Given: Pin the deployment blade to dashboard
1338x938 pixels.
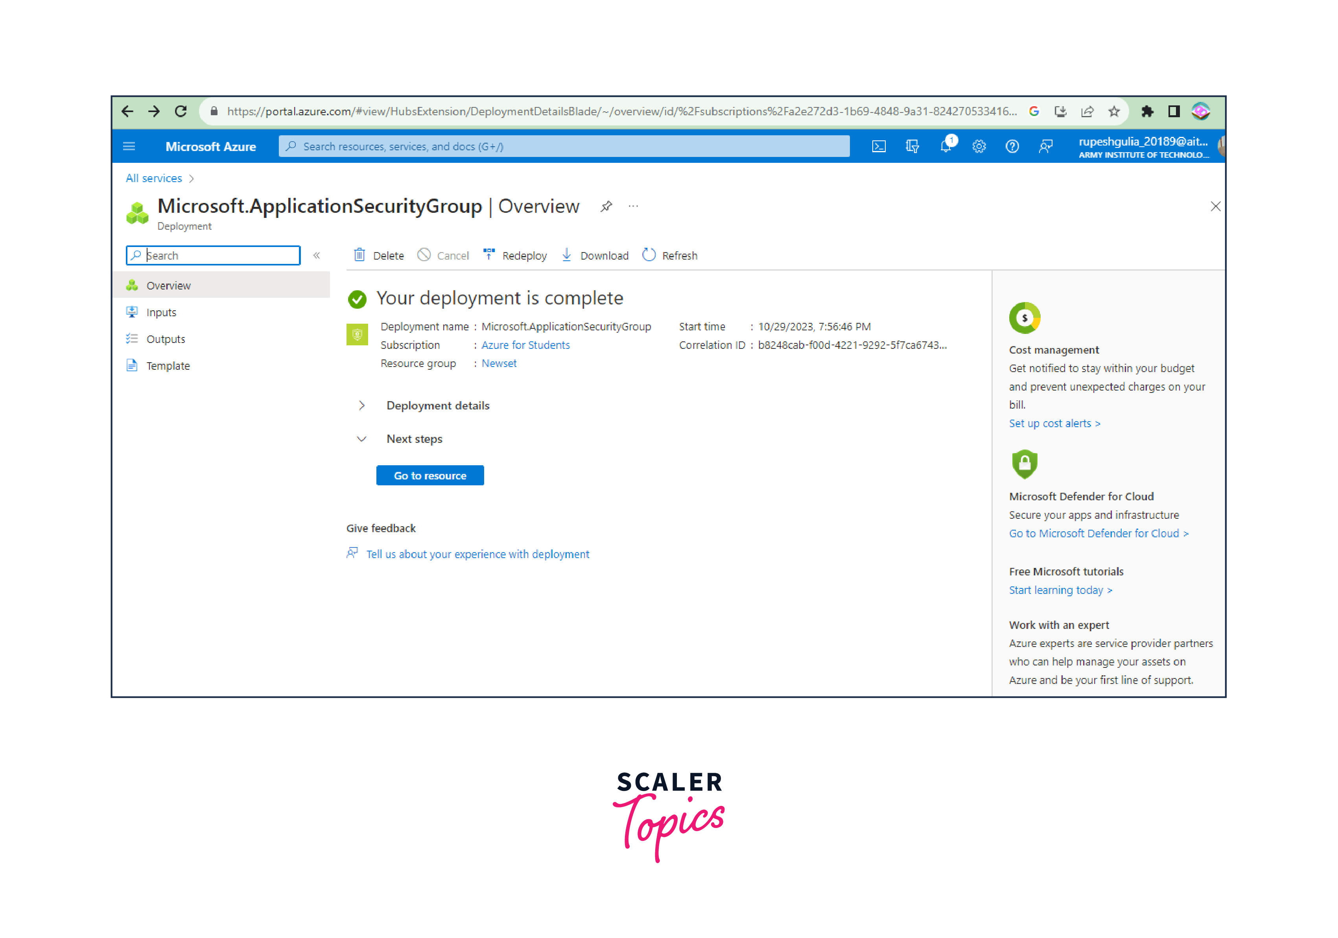Looking at the screenshot, I should [606, 206].
